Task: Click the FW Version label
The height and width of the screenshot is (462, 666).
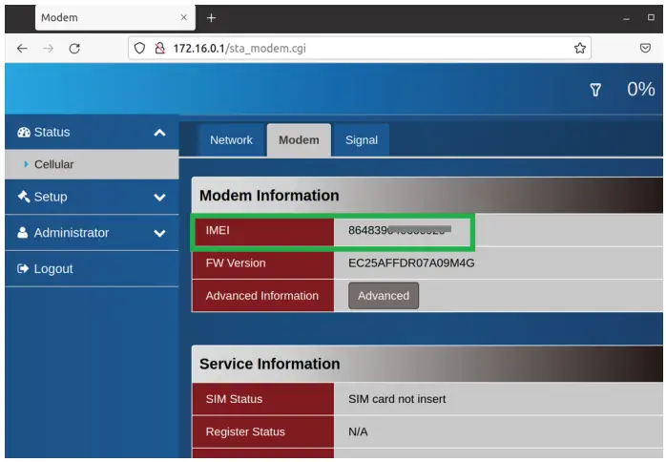Action: click(236, 263)
